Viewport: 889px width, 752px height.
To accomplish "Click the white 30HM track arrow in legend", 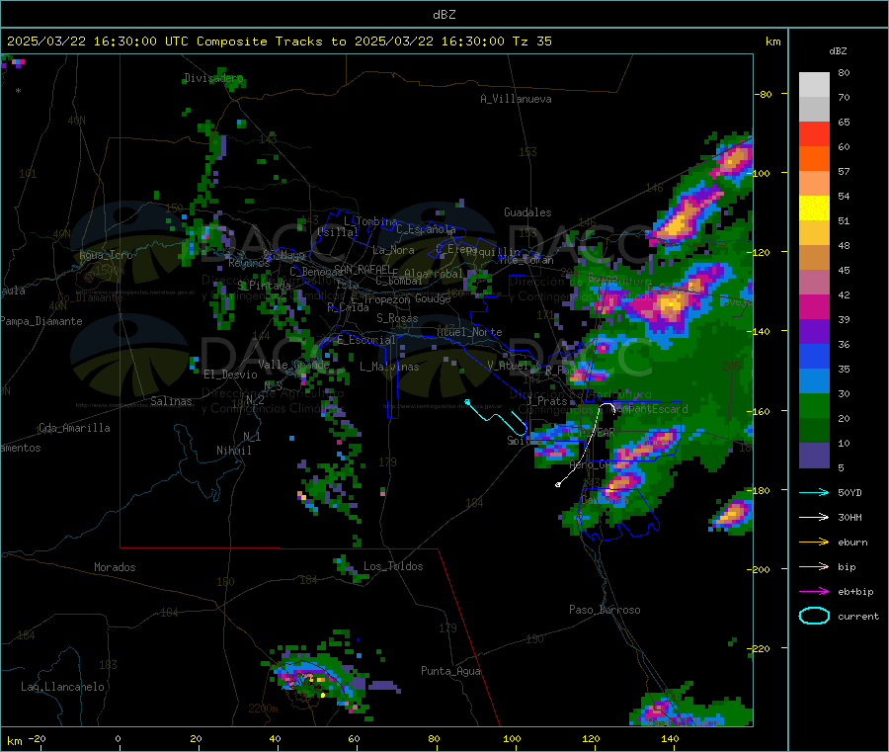I will pos(814,517).
